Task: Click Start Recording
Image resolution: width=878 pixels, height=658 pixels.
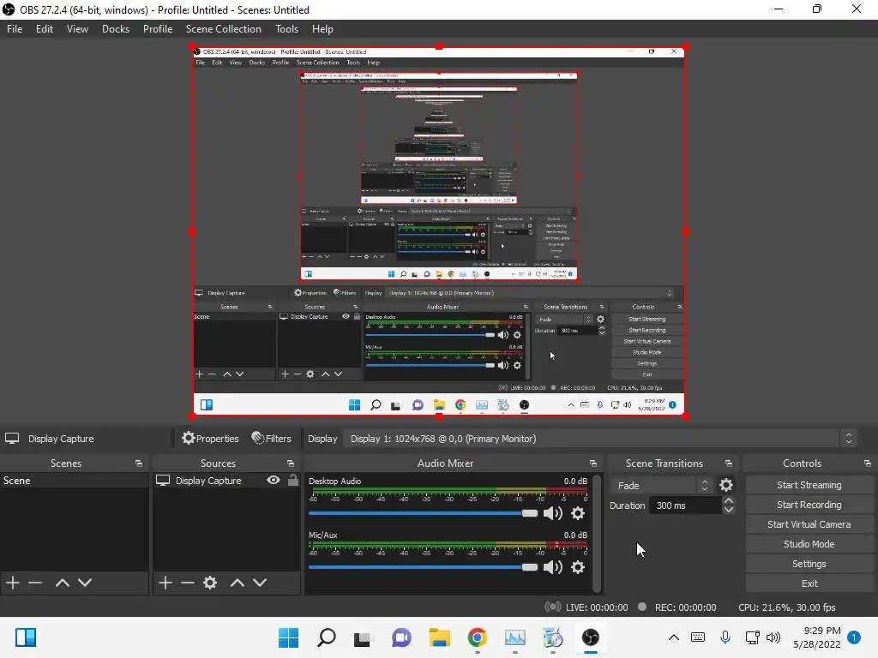Action: point(809,505)
